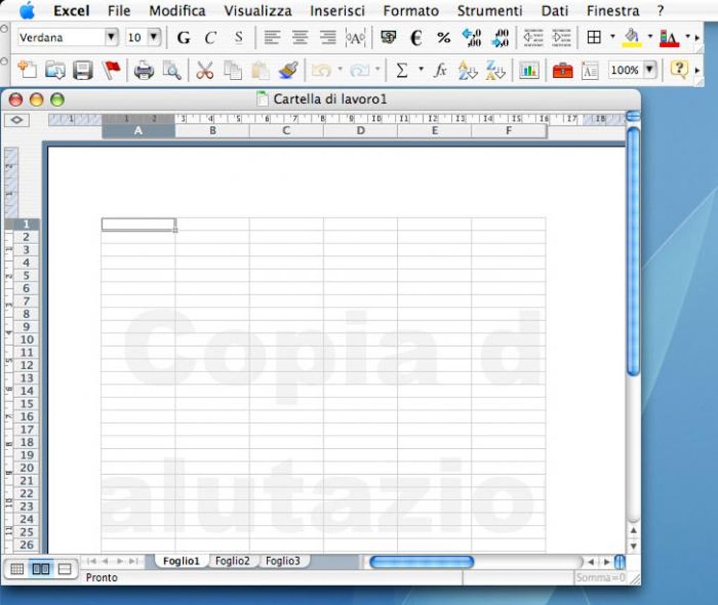This screenshot has height=605, width=718.
Task: Apply percent style
Action: tap(443, 37)
